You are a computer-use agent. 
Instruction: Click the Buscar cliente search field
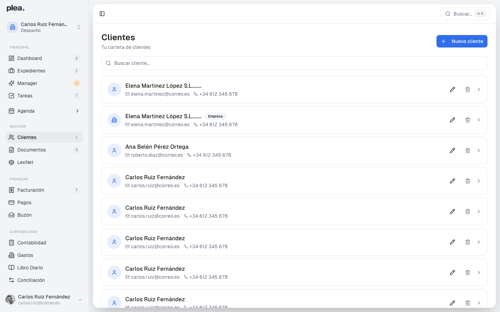tap(294, 63)
